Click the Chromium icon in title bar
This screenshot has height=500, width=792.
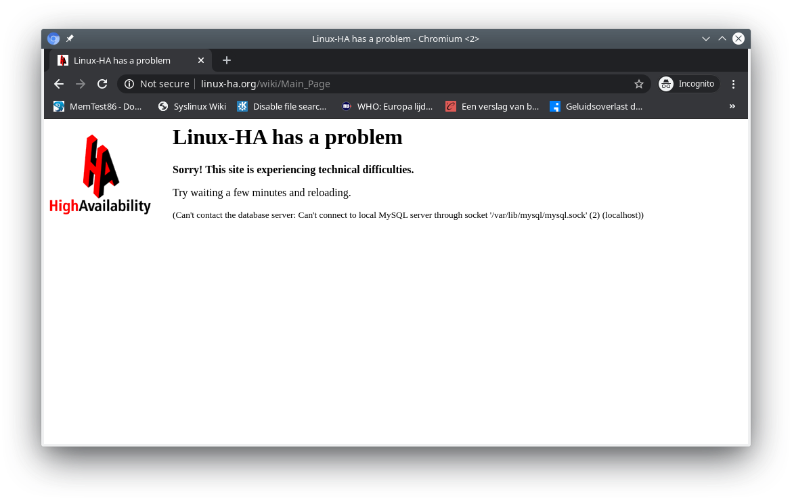click(x=53, y=39)
